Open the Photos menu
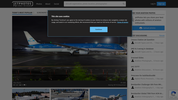Screen dimensions: 178x100 coord(39,4)
